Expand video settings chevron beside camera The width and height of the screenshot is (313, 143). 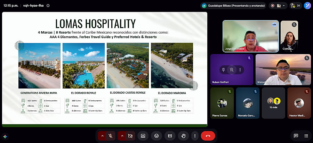click(x=122, y=136)
